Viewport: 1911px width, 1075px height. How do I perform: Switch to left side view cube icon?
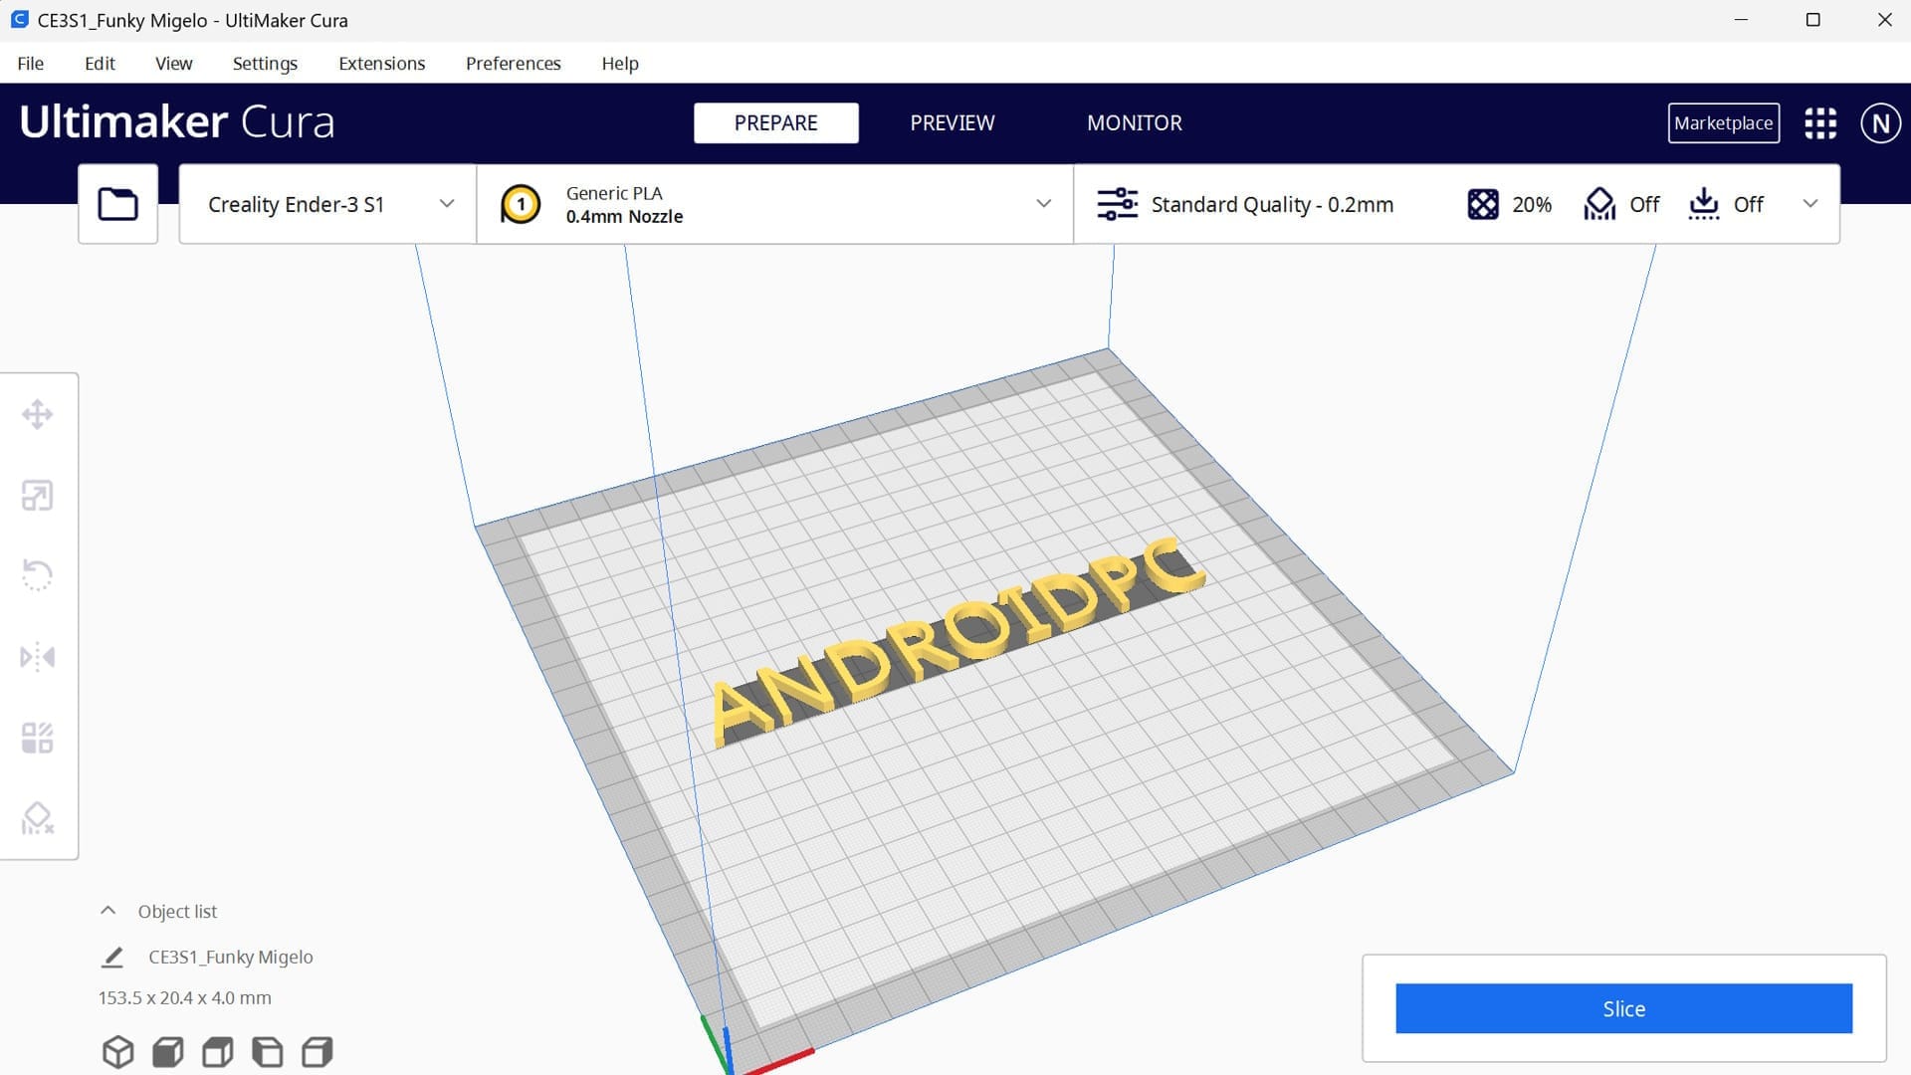[x=267, y=1051]
